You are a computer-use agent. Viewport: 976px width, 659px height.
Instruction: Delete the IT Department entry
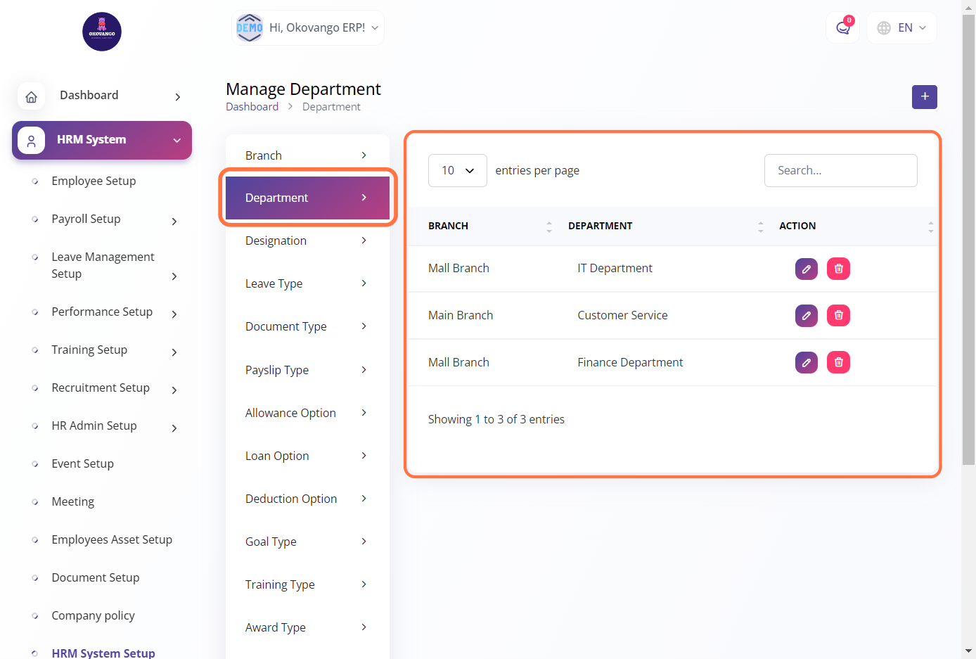838,269
